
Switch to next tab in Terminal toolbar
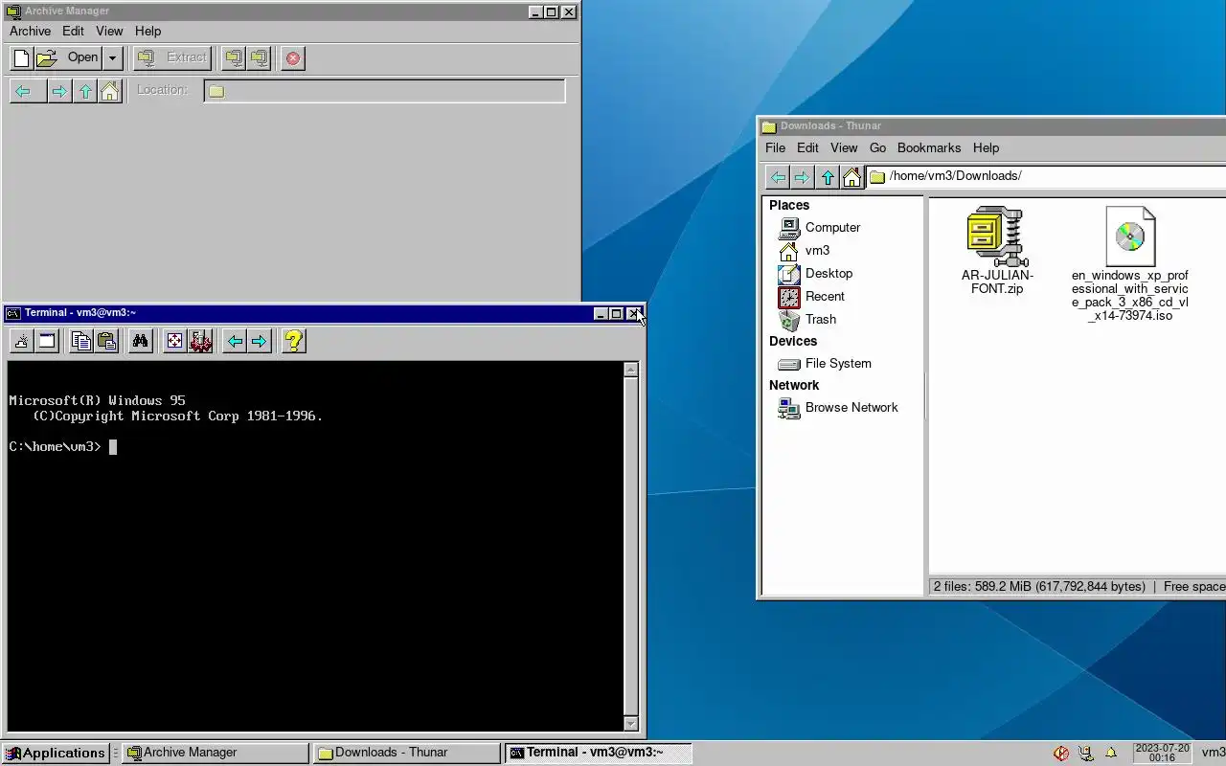(x=260, y=341)
